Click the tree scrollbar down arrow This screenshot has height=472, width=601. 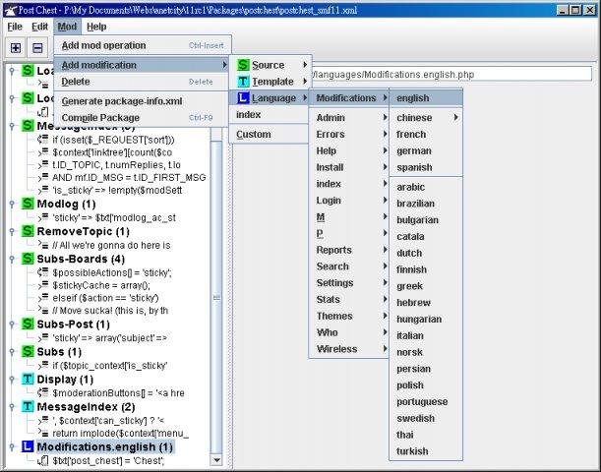click(x=216, y=460)
